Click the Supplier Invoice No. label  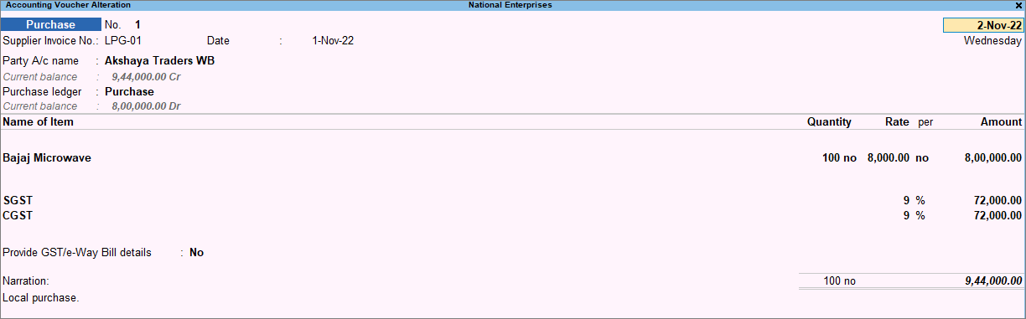(50, 40)
